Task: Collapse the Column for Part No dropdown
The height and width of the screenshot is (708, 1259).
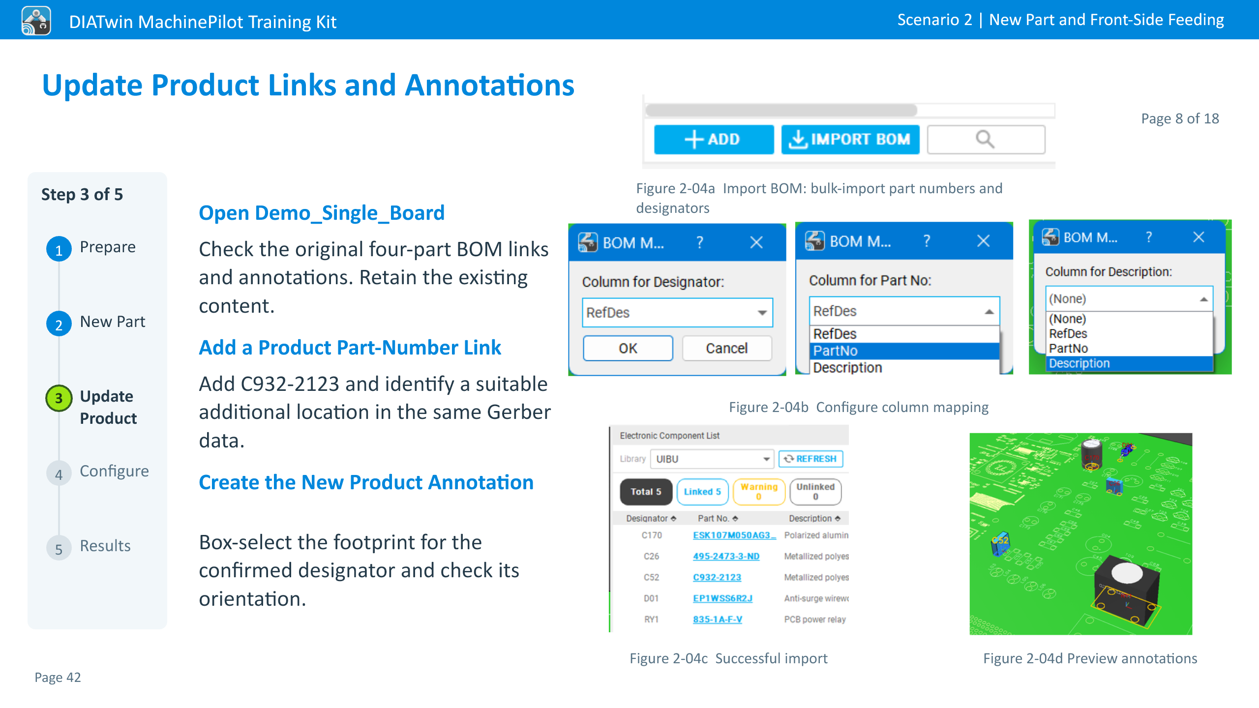Action: 989,311
